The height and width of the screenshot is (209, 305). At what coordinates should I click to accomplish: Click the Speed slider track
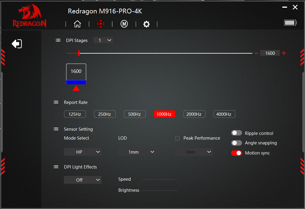coord(159,180)
